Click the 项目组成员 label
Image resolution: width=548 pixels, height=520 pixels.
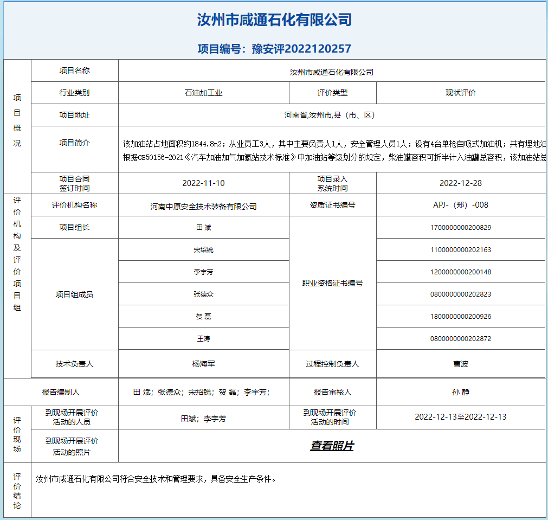pyautogui.click(x=74, y=294)
